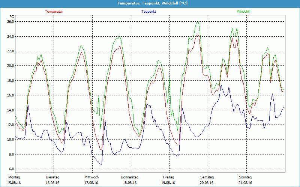The image size is (300, 187).
Task: Click the 10,0 y-axis value
Action: (x=11, y=140)
